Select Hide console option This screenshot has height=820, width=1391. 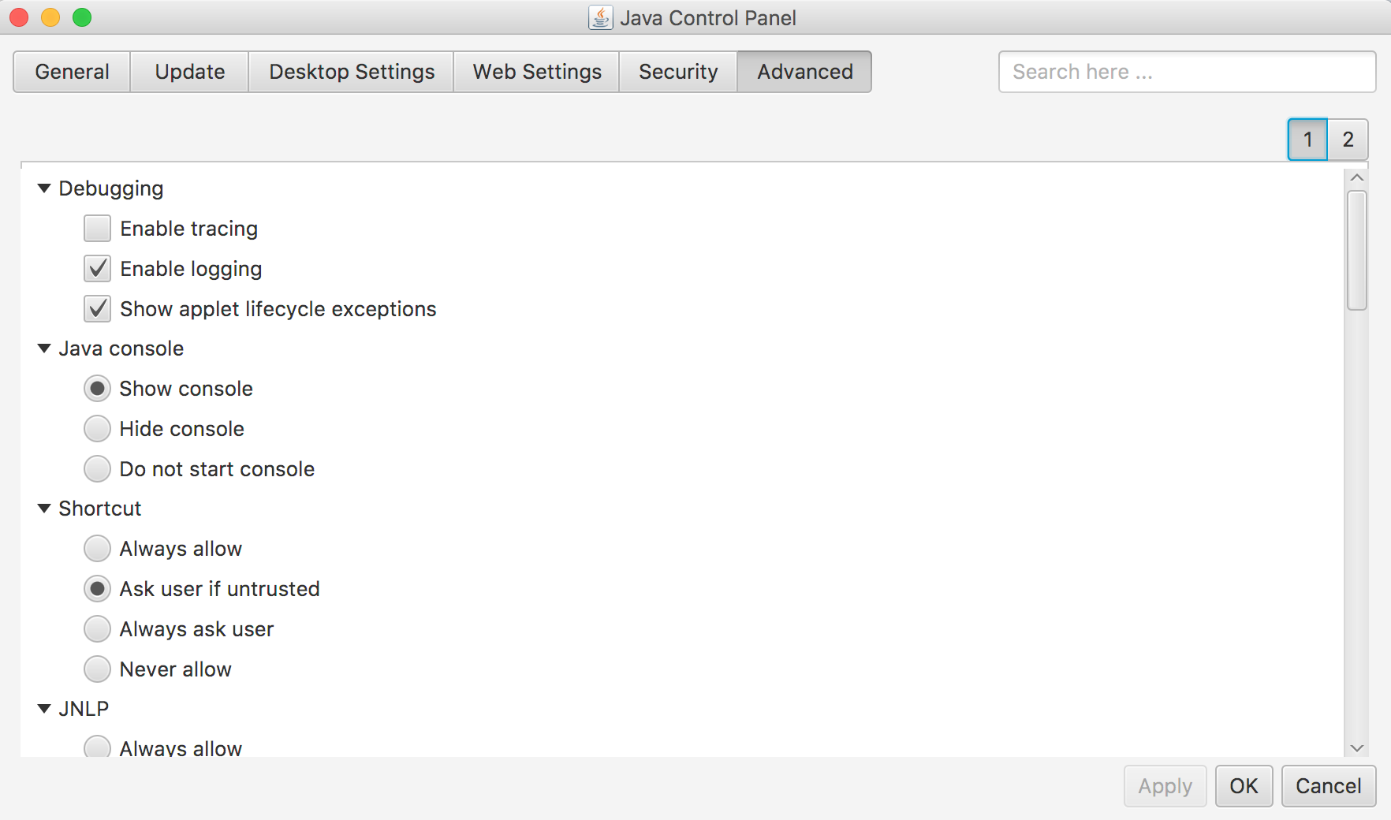click(x=97, y=429)
